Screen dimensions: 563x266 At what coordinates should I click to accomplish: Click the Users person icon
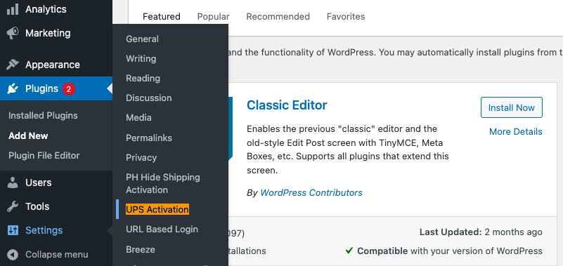[x=13, y=182]
